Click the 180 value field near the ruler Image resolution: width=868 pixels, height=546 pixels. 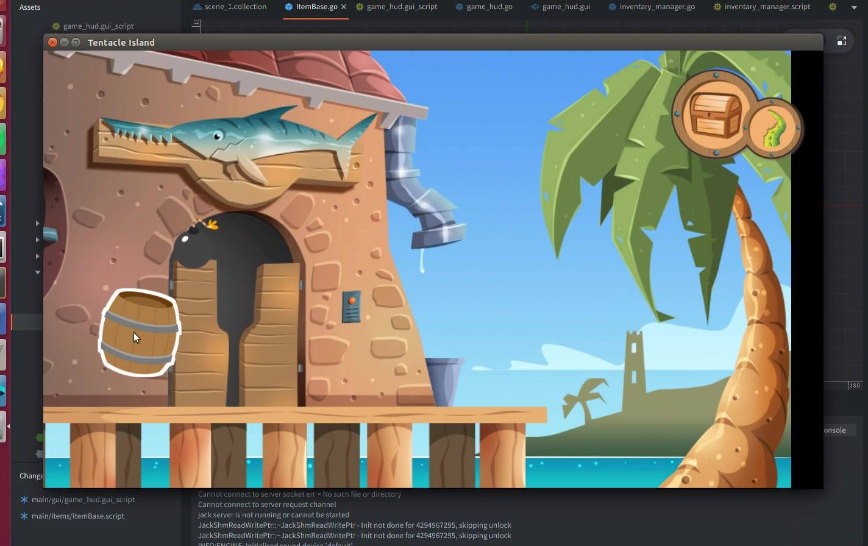click(854, 385)
